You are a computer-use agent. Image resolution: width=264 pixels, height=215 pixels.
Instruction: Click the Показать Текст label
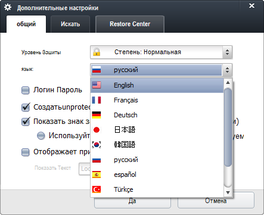click(52, 168)
